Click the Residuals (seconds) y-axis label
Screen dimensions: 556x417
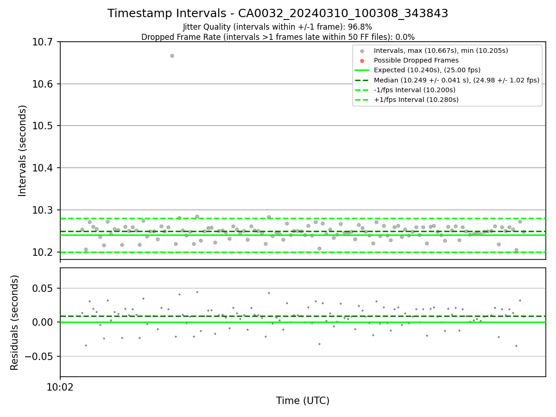coord(15,322)
